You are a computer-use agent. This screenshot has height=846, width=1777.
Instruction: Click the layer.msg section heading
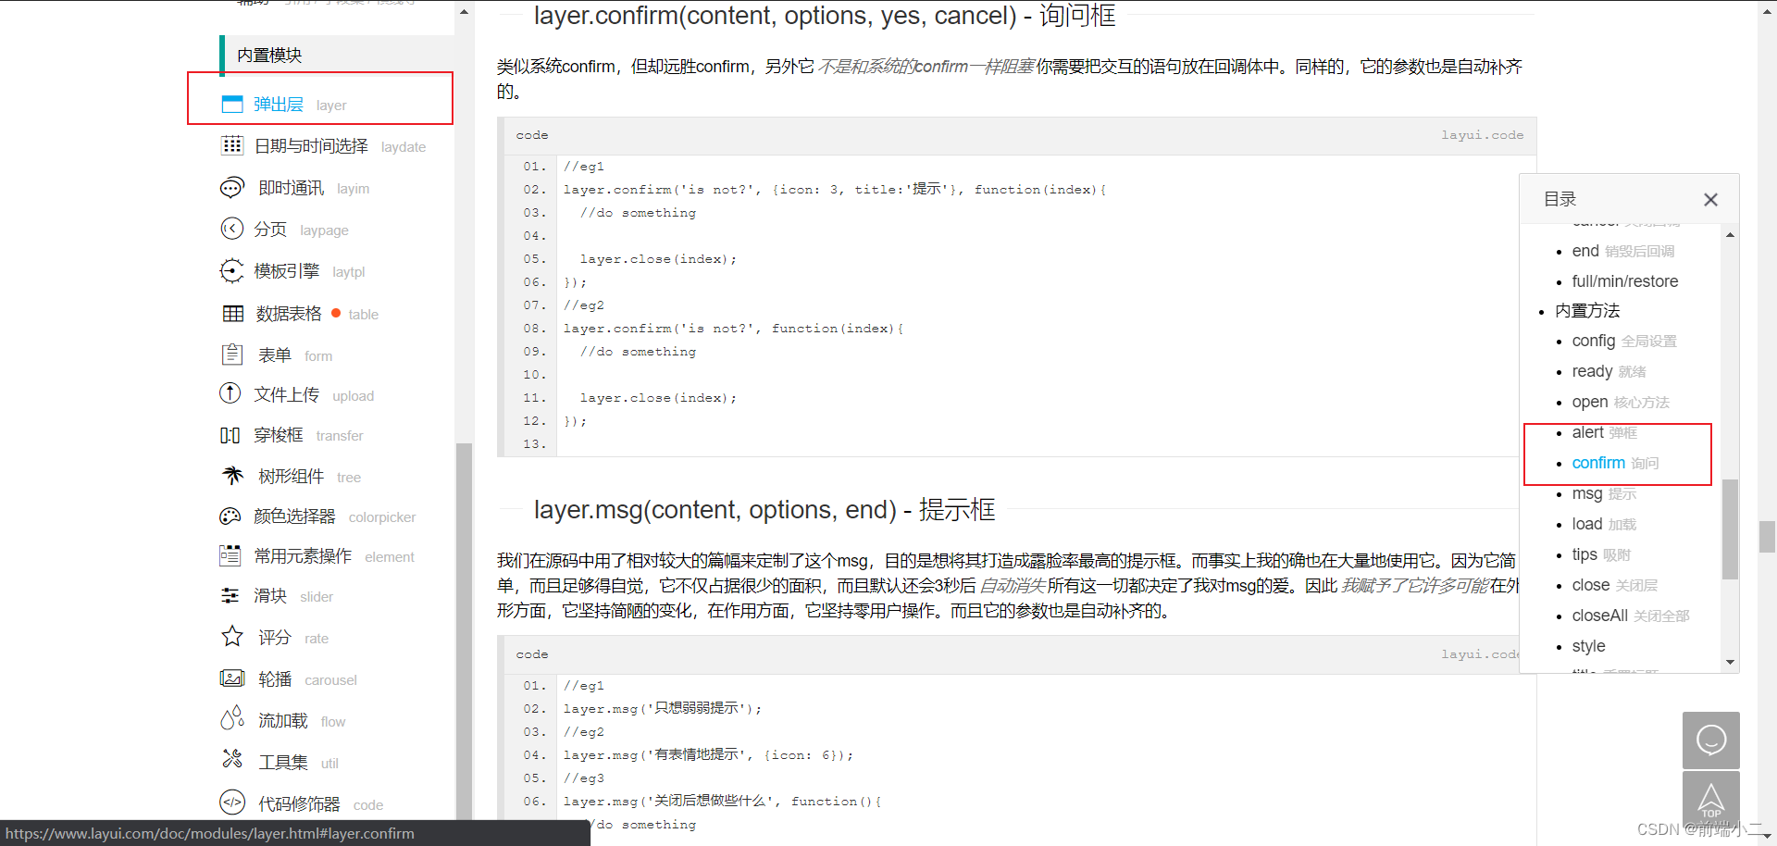pos(764,510)
